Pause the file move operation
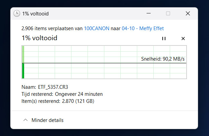 pos(164,39)
